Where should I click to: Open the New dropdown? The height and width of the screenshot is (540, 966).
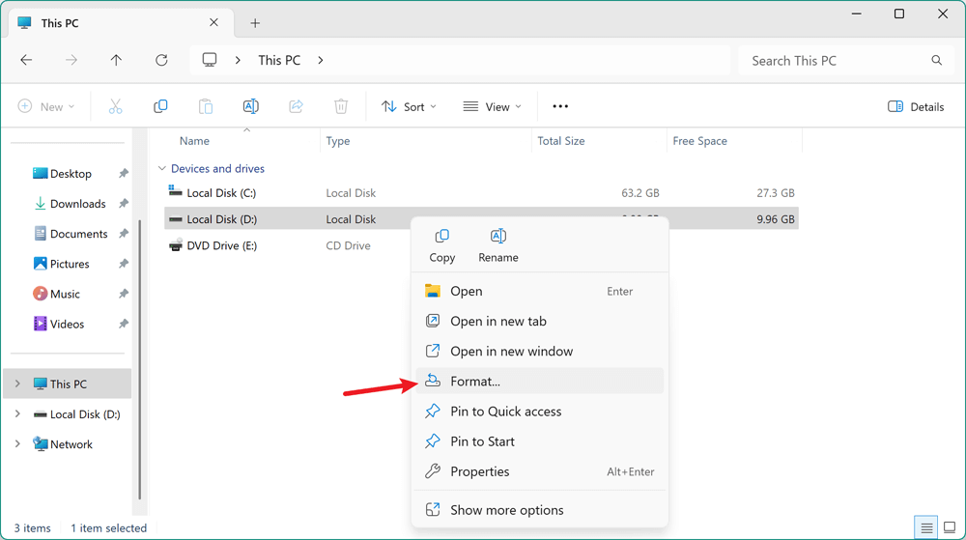coord(46,106)
